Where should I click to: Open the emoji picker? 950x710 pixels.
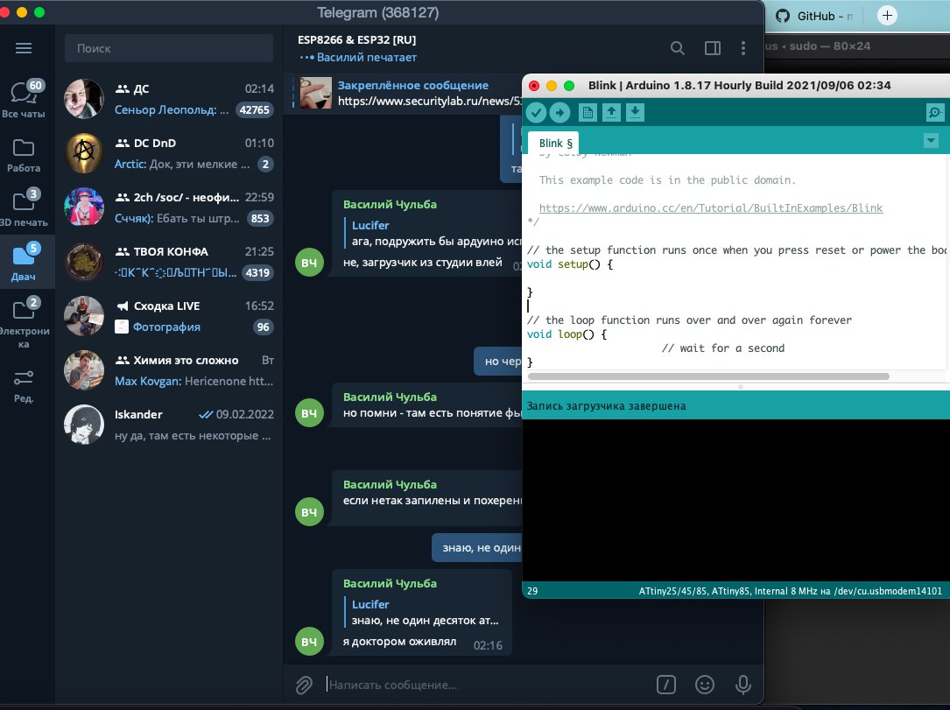coord(704,685)
